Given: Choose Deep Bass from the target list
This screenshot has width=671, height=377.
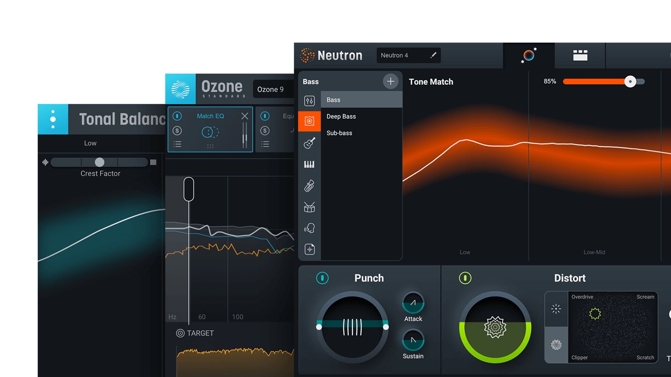Looking at the screenshot, I should tap(362, 116).
